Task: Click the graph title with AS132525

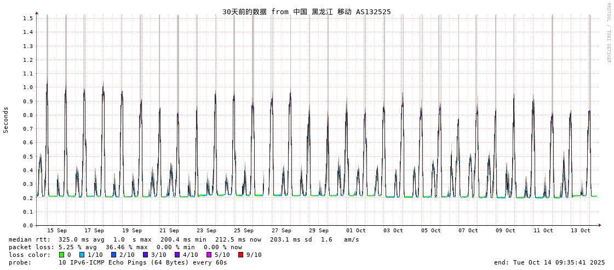Action: pyautogui.click(x=306, y=11)
